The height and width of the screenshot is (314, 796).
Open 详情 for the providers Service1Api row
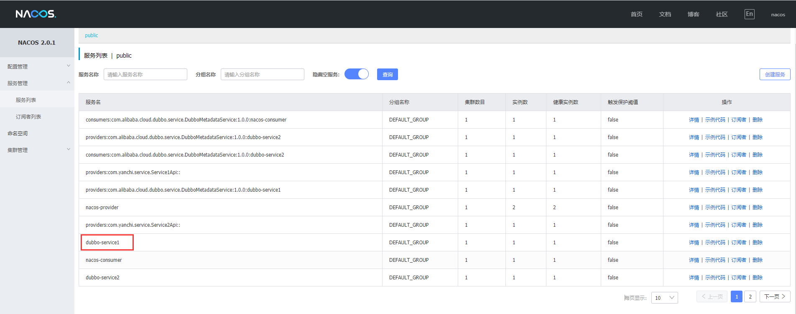click(x=694, y=172)
